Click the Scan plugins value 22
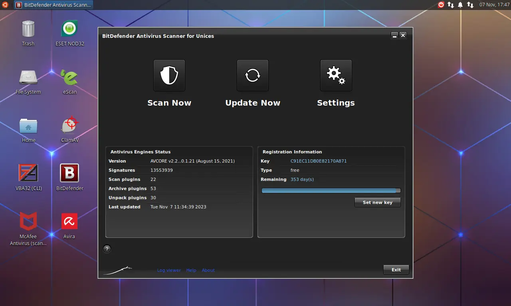This screenshot has width=511, height=306. 153,179
